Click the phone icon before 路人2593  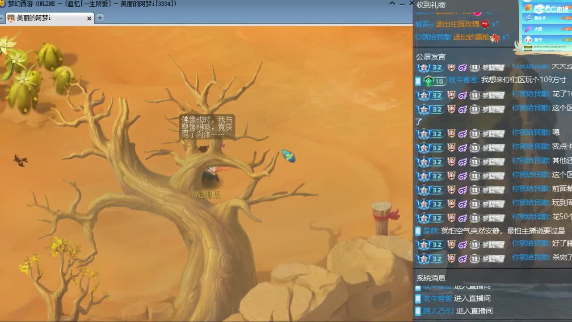click(x=418, y=311)
